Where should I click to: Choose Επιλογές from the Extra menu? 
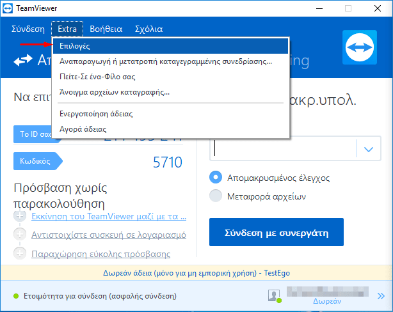tap(170, 46)
